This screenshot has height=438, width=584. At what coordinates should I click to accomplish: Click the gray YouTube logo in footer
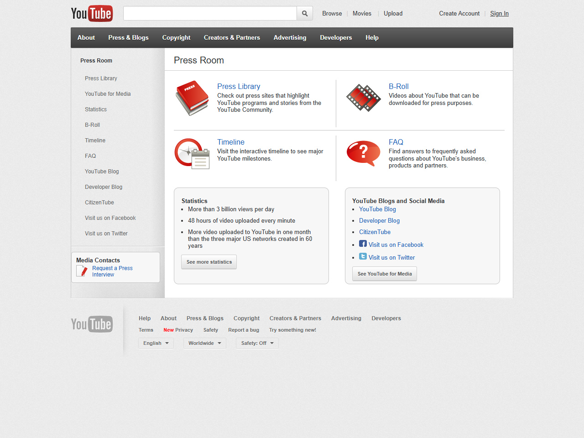[92, 324]
